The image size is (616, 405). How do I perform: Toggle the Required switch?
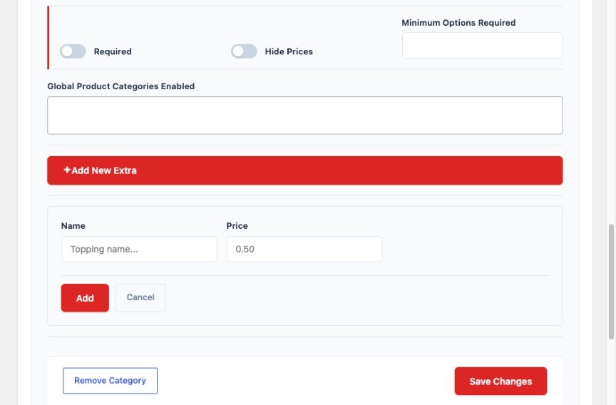[x=73, y=51]
